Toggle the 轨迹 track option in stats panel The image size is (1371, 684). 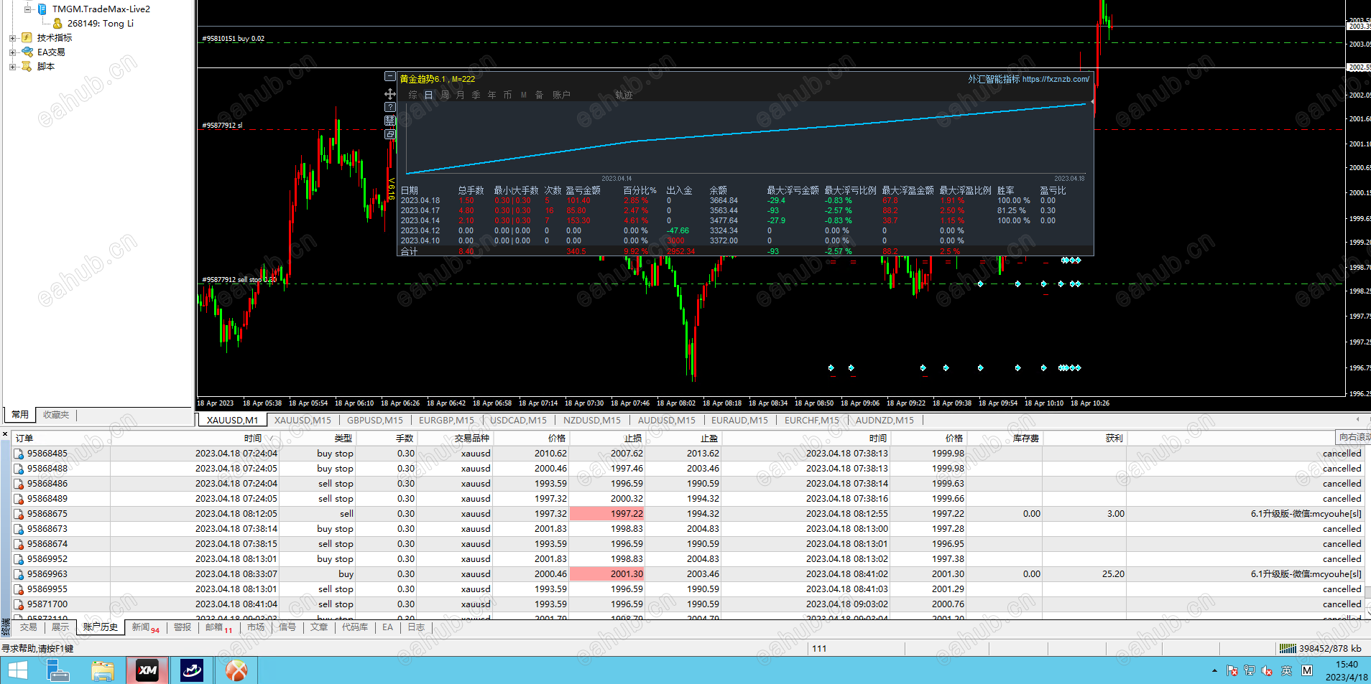tap(624, 95)
